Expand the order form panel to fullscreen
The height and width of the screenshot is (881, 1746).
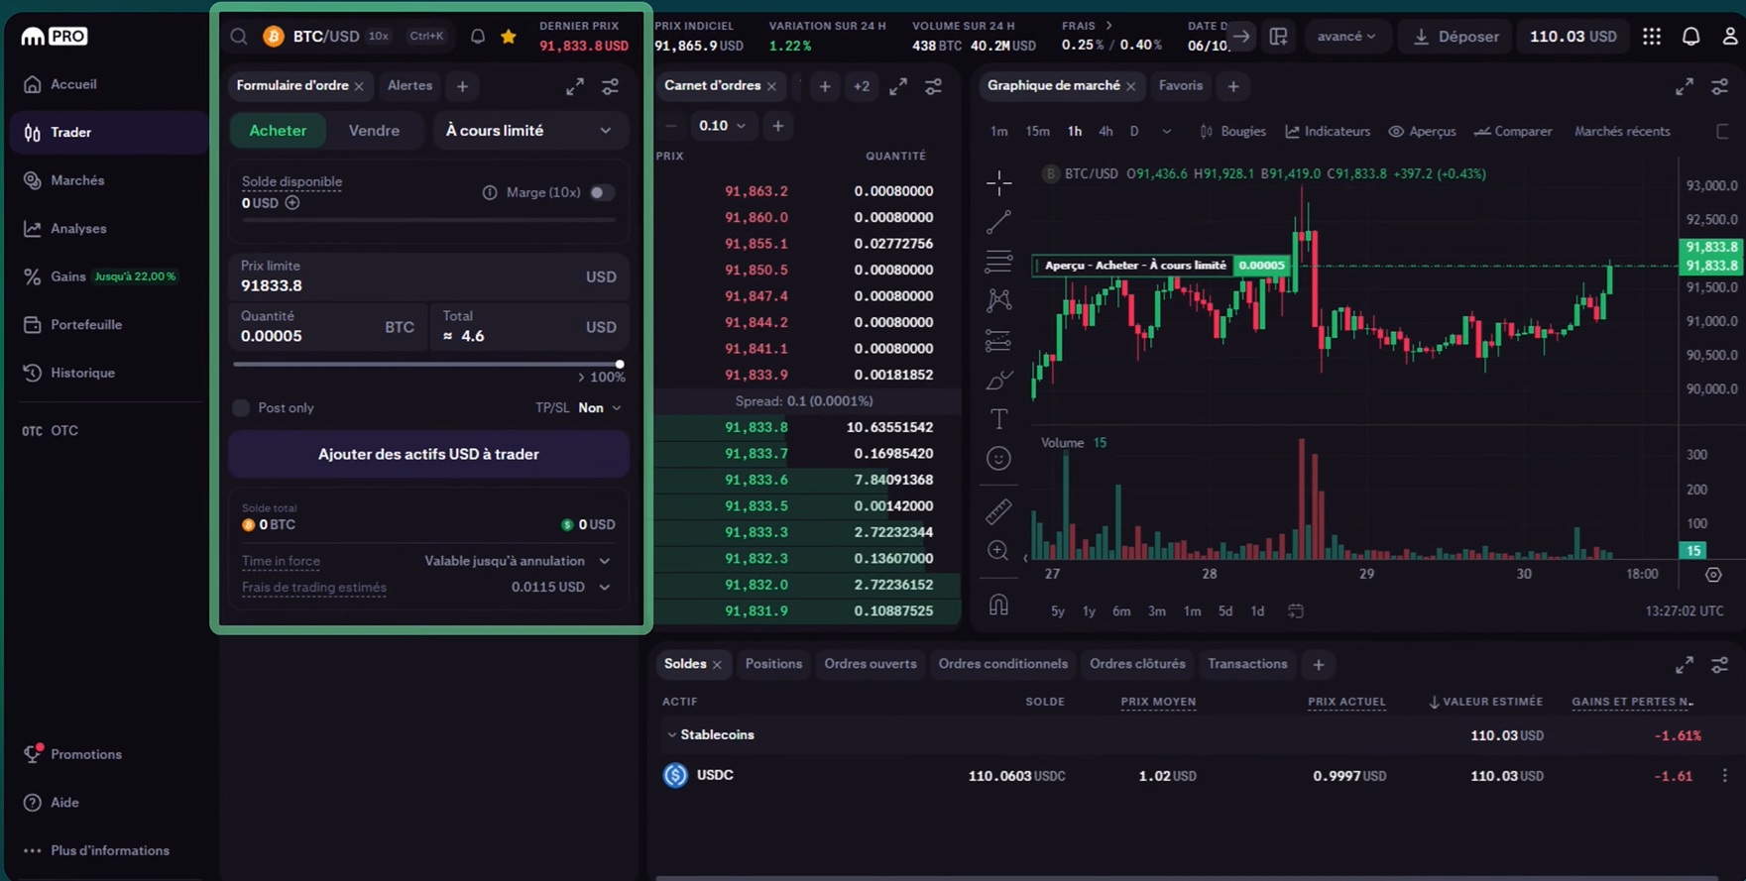pos(575,87)
